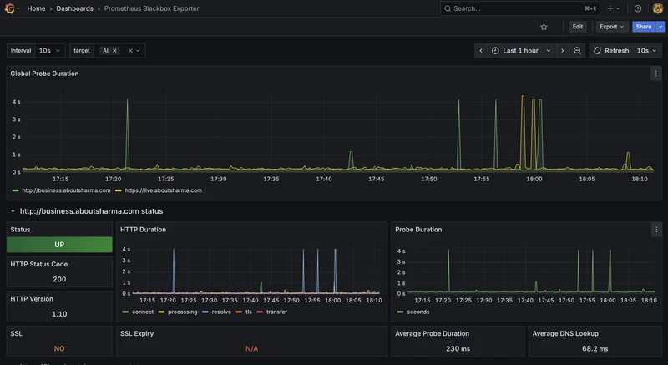
Task: Open the Probe Duration panel menu
Action: (656, 230)
